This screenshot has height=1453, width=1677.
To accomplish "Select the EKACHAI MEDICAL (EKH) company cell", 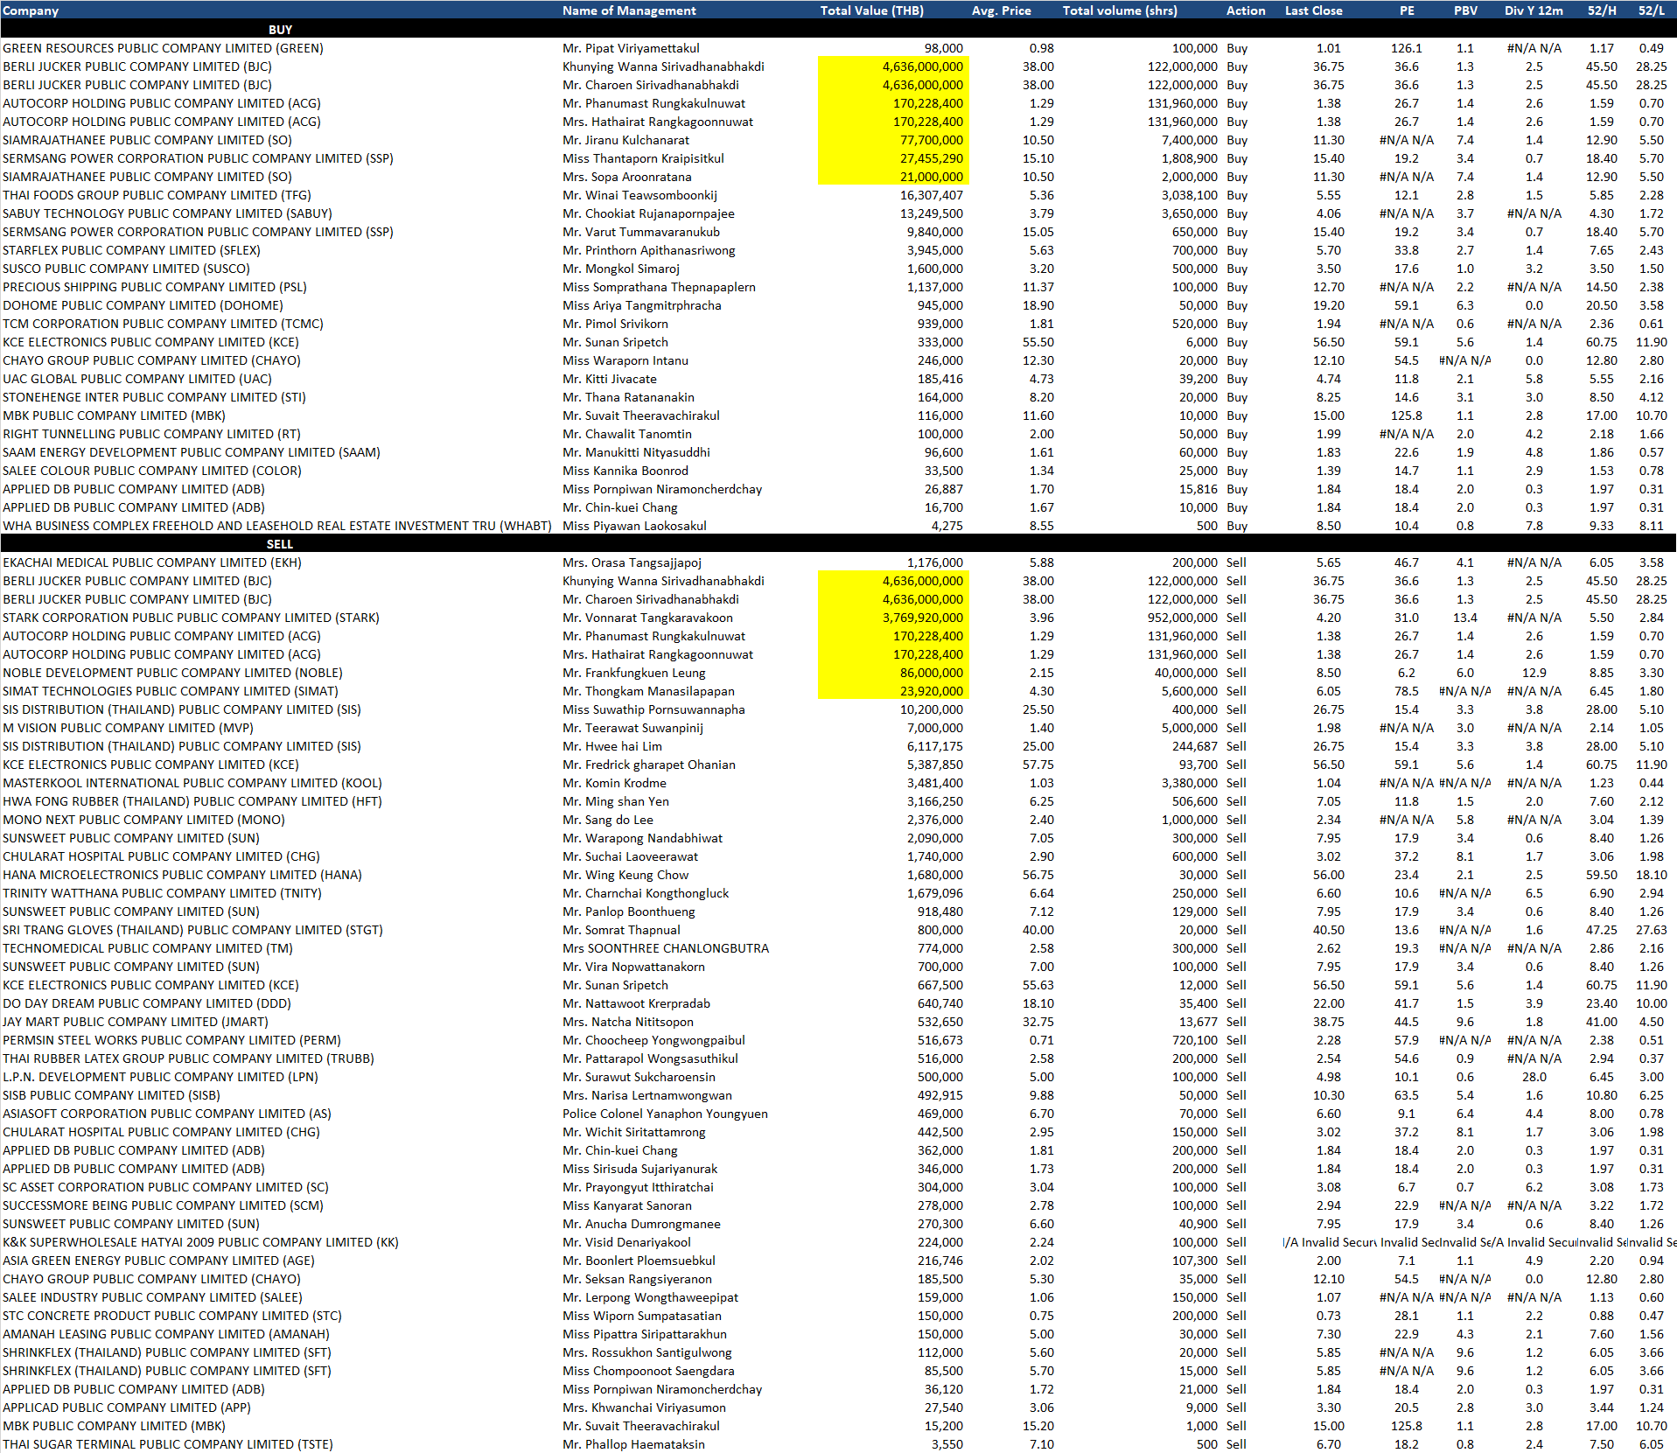I will (152, 562).
